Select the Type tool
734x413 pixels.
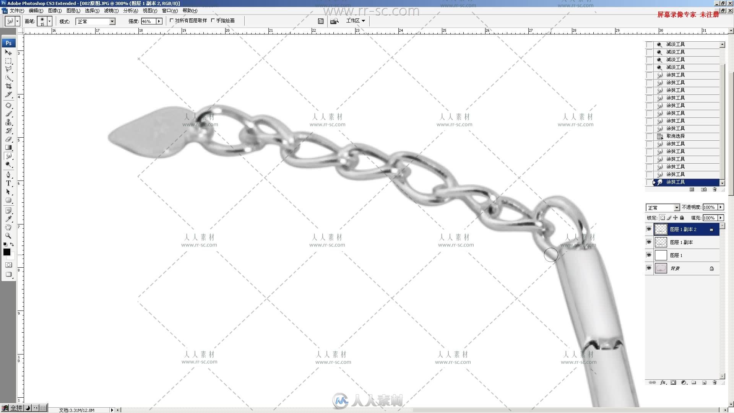pos(8,184)
